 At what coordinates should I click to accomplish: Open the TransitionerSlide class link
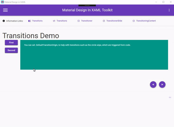[x=113, y=21]
